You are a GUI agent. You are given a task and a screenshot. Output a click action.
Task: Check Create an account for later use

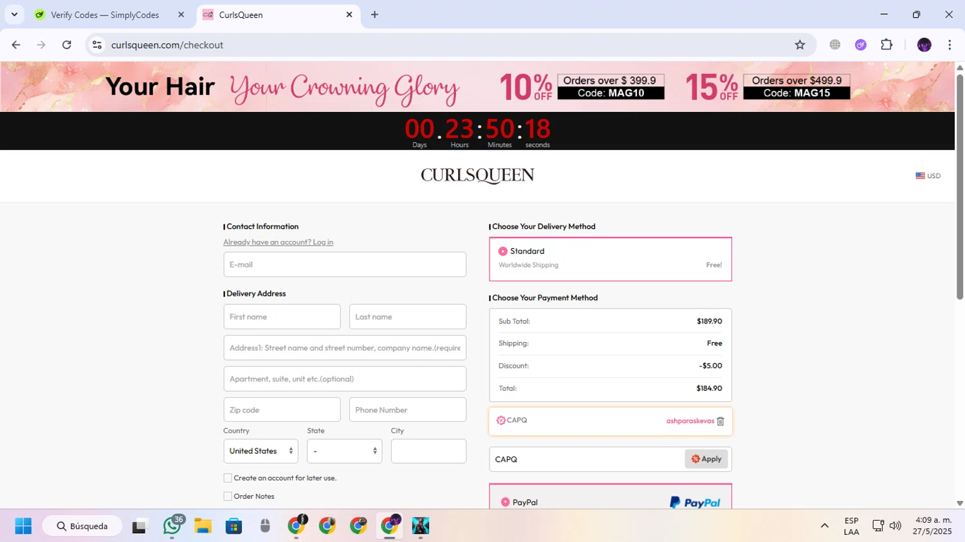(228, 478)
